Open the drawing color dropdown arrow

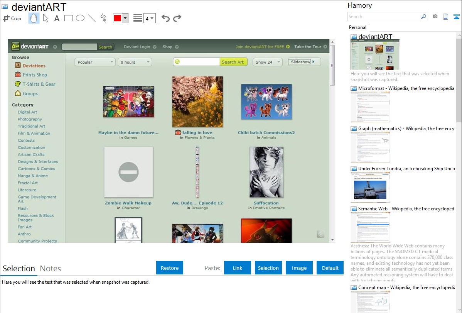tap(125, 18)
